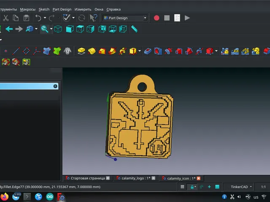Set the top view cube

tap(80, 29)
